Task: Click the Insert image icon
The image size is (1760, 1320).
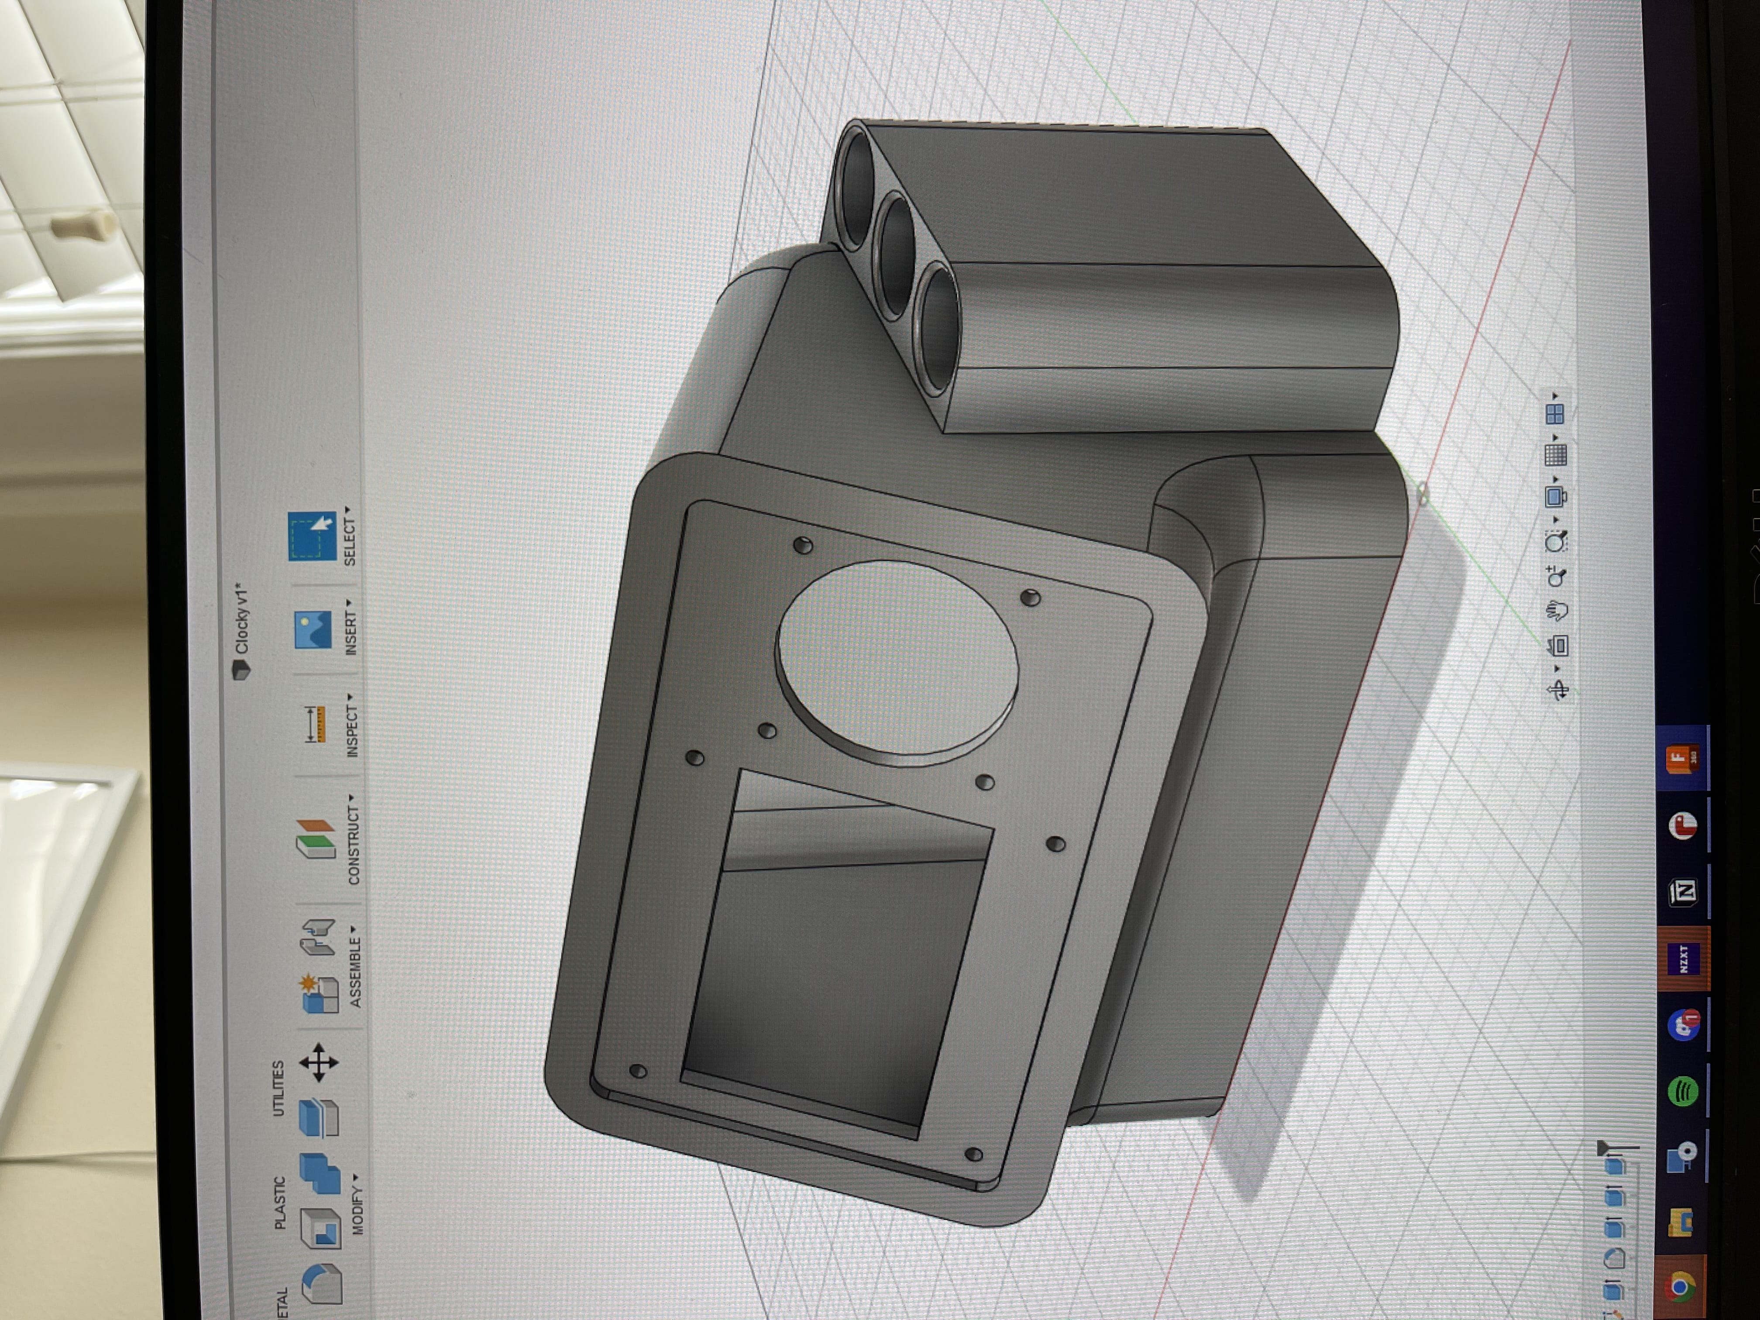Action: (313, 630)
